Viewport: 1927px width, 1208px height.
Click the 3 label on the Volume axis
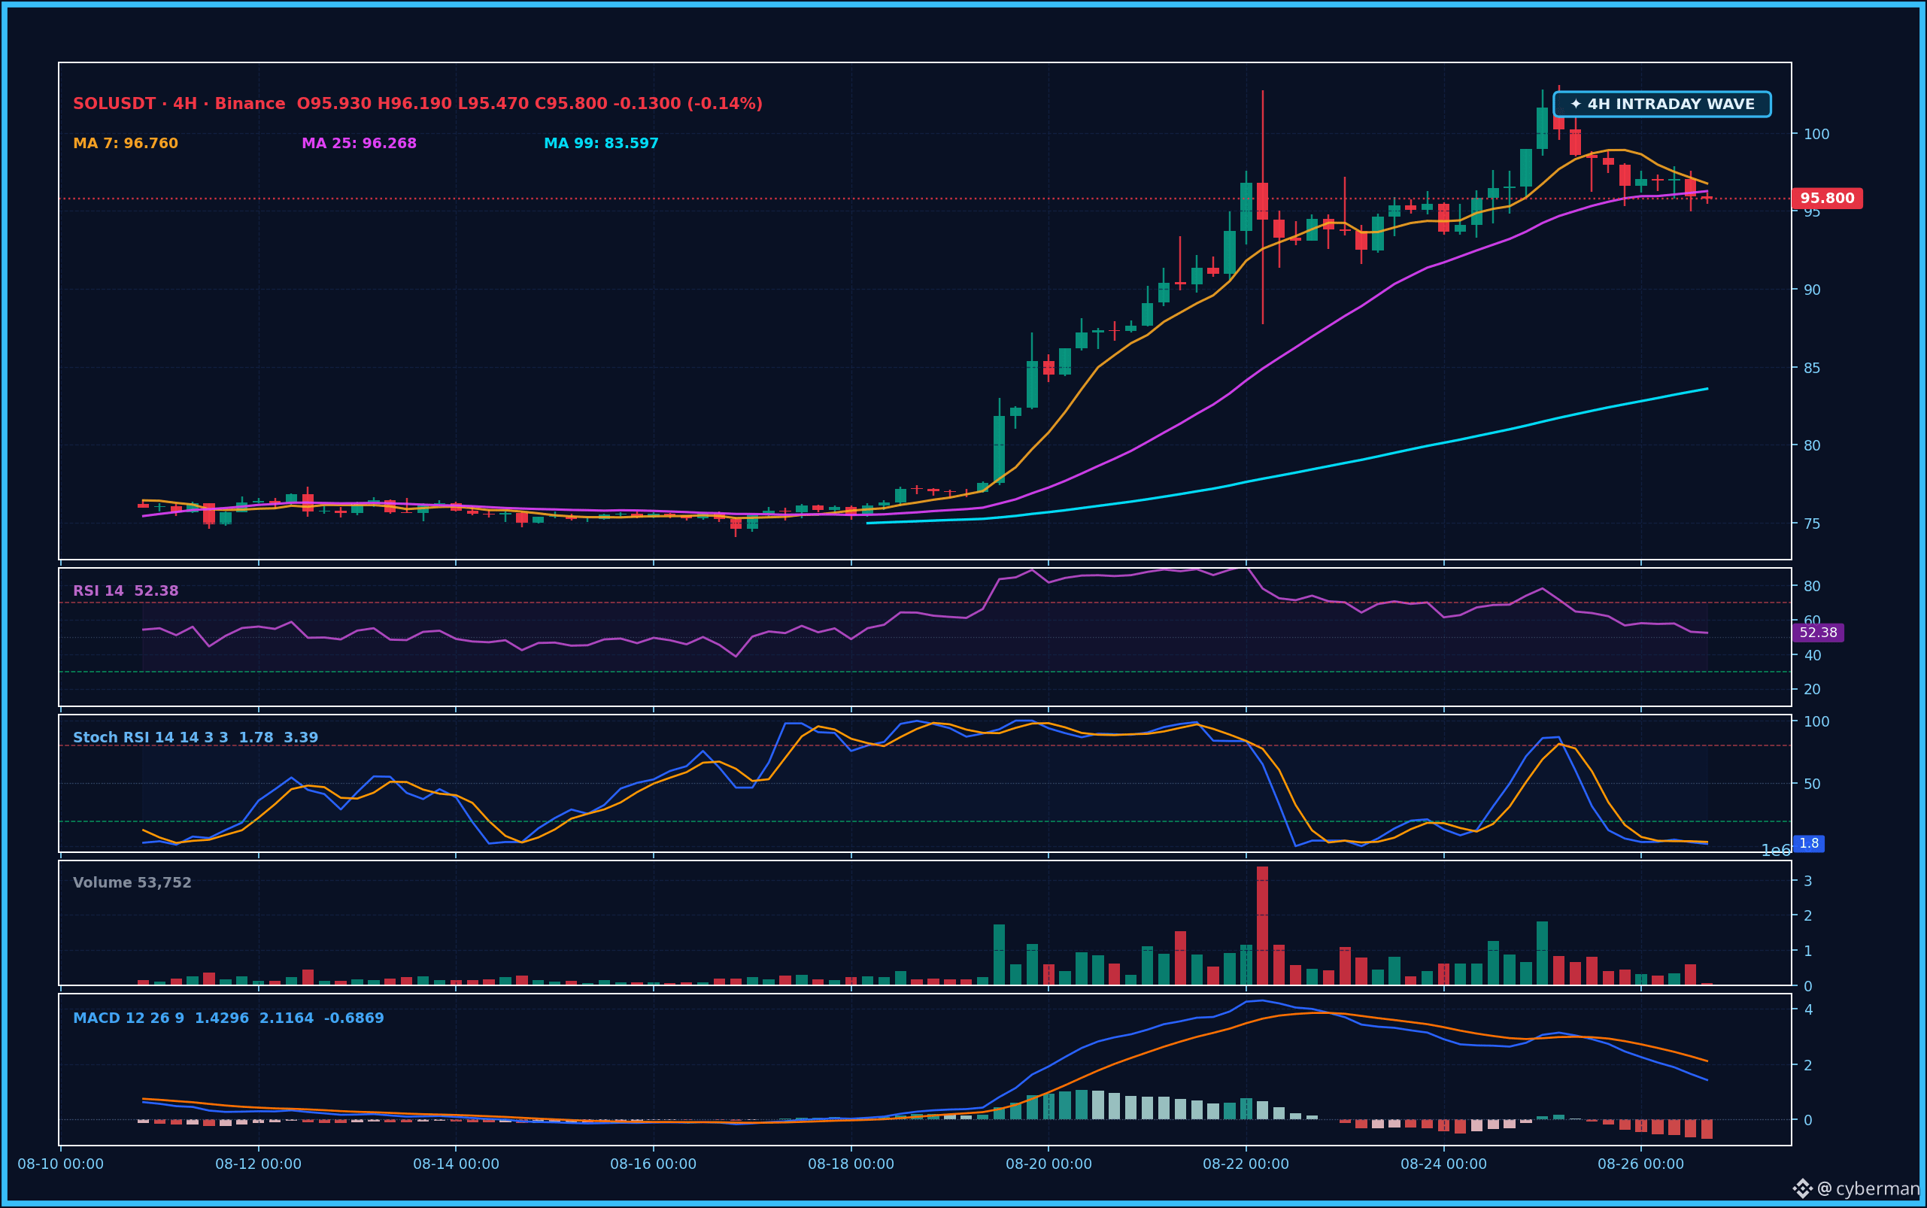(1808, 882)
